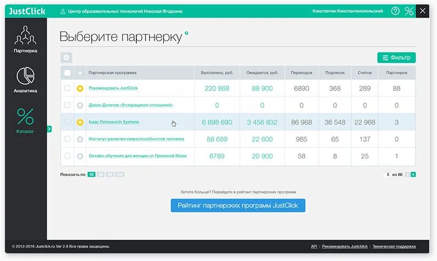The width and height of the screenshot is (437, 261).
Task: Click the star column header icon
Action: (x=80, y=73)
